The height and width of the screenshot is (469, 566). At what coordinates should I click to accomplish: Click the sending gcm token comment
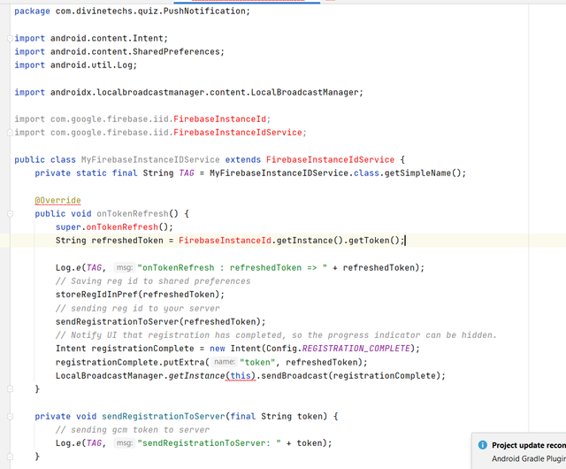133,430
